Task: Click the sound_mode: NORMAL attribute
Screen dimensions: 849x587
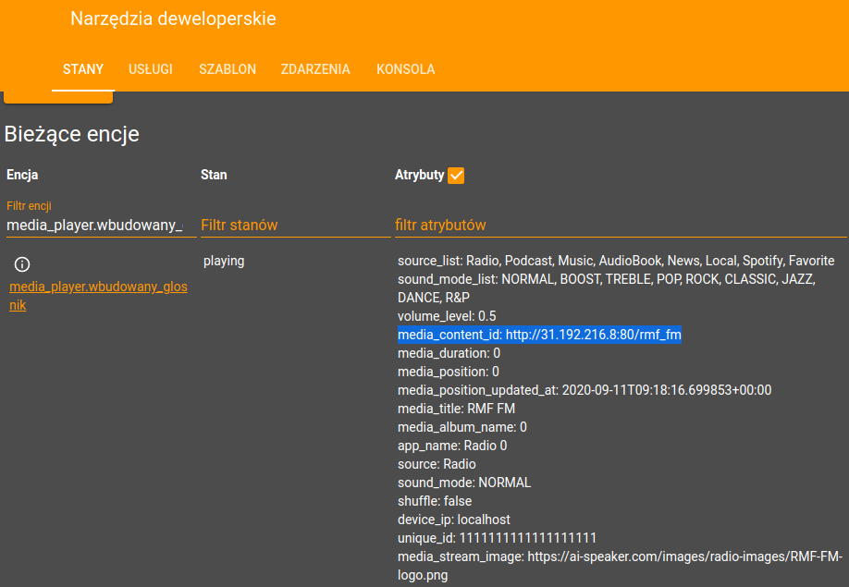Action: point(464,483)
